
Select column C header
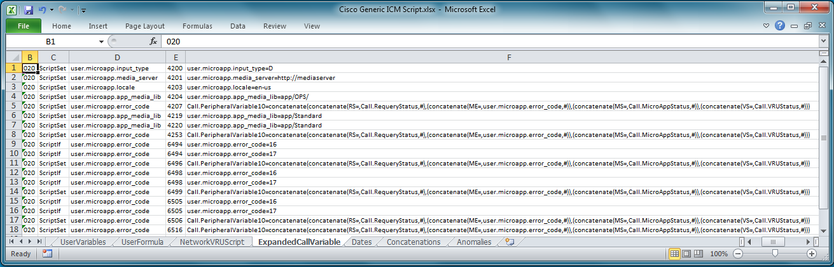[x=53, y=57]
